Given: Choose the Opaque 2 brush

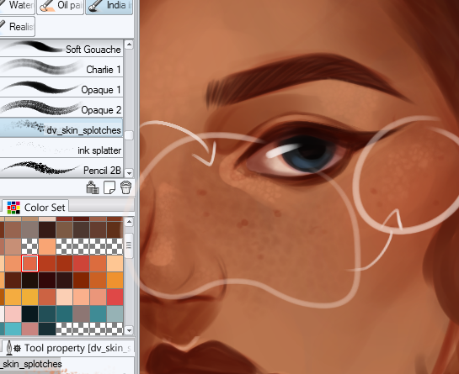Looking at the screenshot, I should [x=61, y=109].
